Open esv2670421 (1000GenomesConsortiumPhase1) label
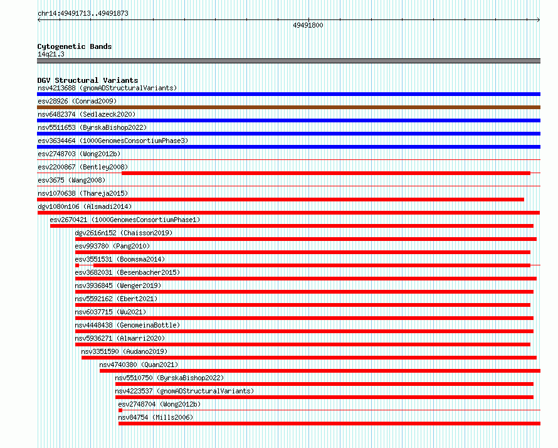Viewport: 558px width, 448px height. [125, 220]
